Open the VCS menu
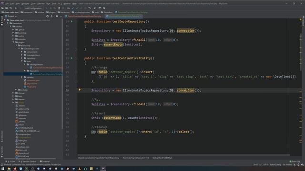Screen dimensions: 305x171 click(60, 3)
